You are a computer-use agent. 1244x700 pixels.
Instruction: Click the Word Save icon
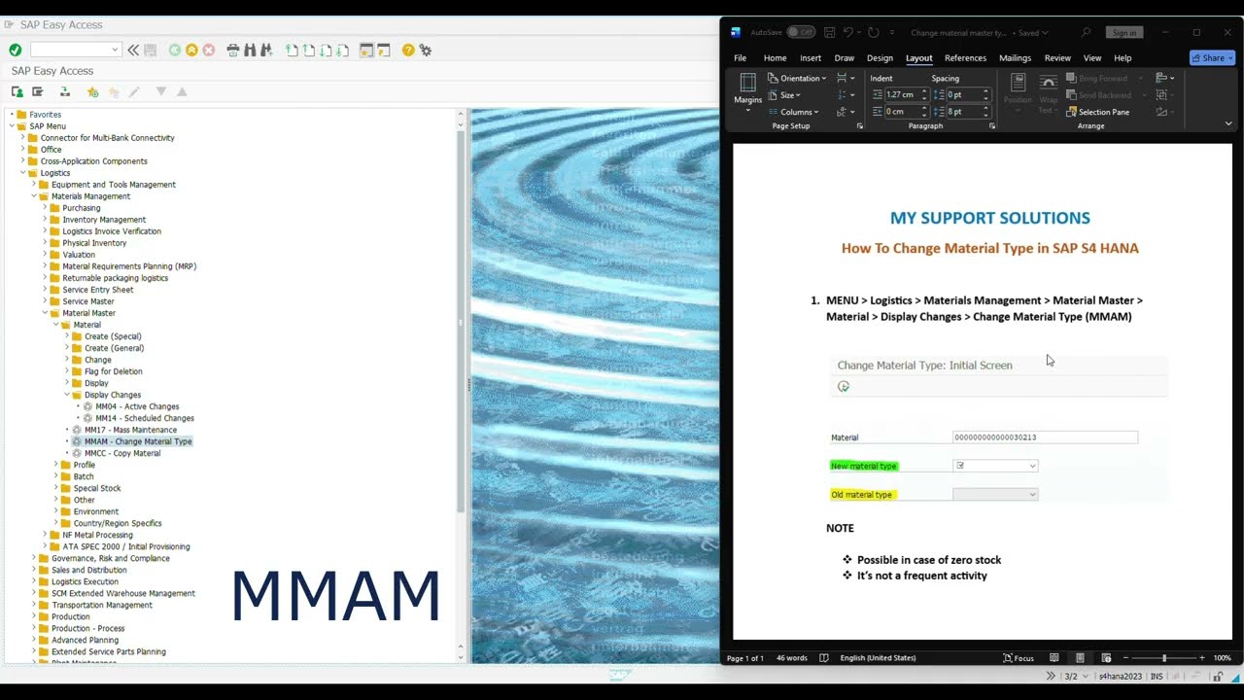pos(829,32)
